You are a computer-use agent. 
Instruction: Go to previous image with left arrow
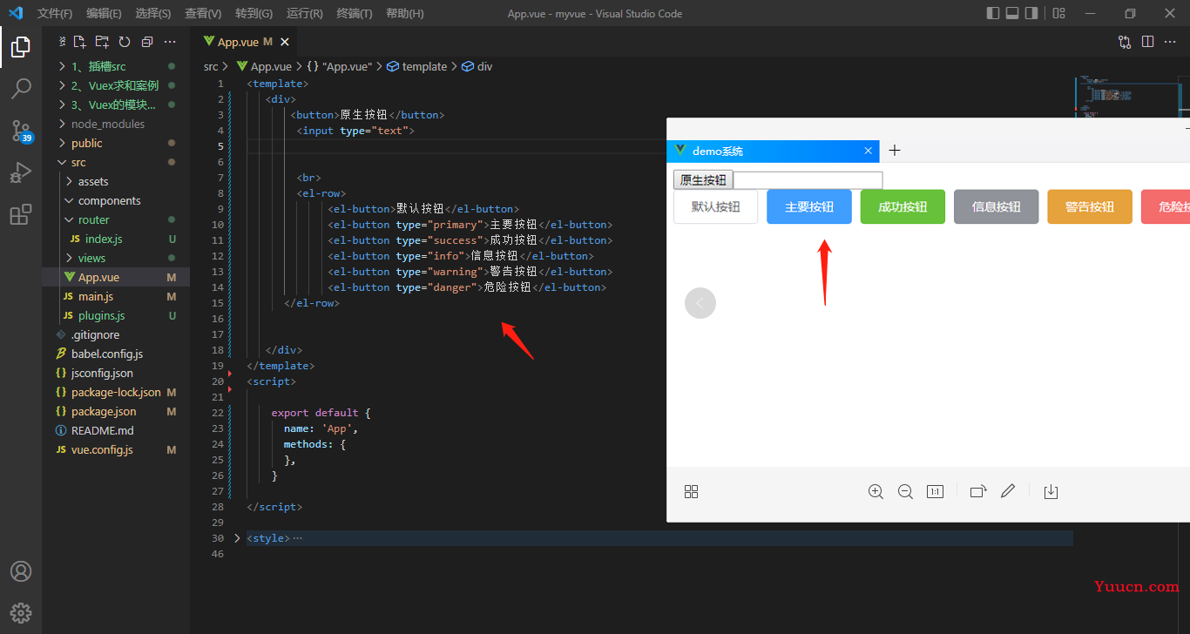pyautogui.click(x=700, y=303)
